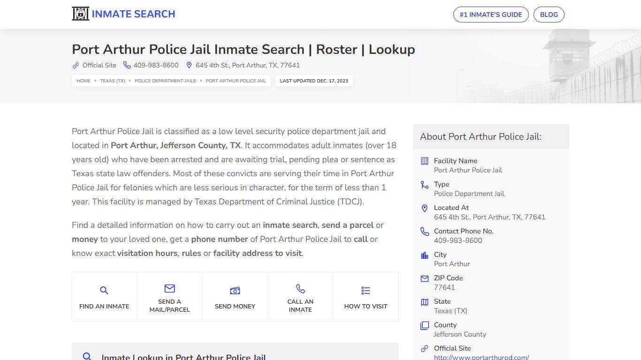Visit the http://www.portarthurpd.com/ link
The width and height of the screenshot is (641, 360).
(x=481, y=357)
